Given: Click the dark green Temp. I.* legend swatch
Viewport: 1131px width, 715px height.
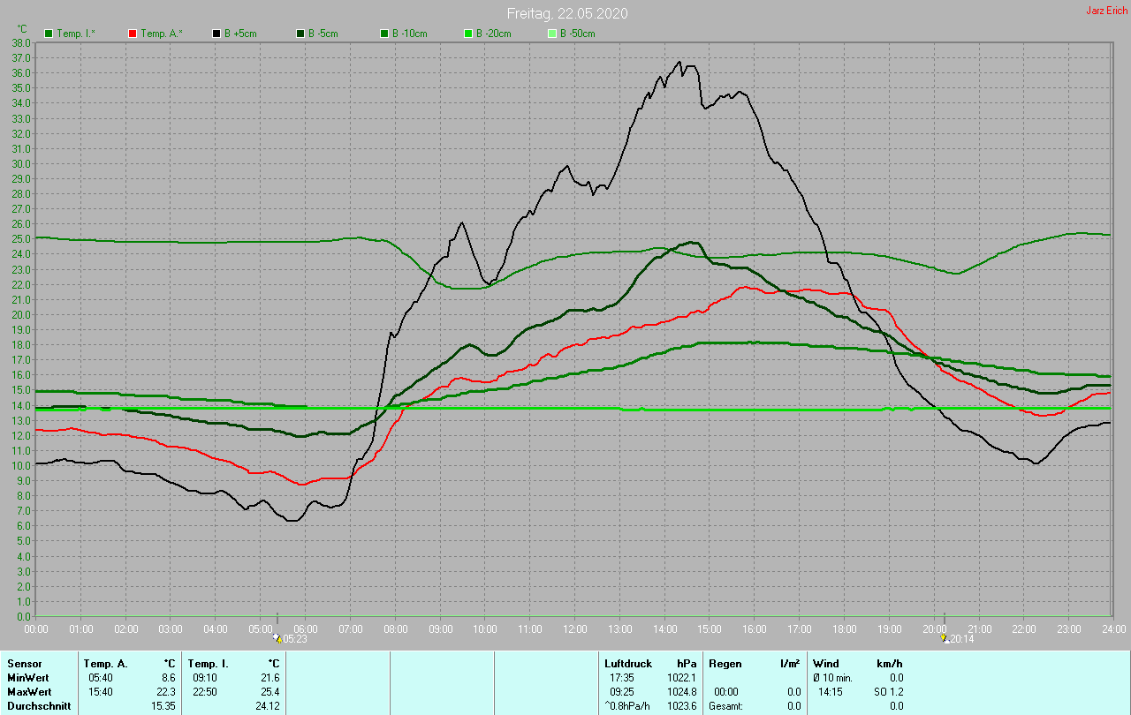Looking at the screenshot, I should [x=49, y=34].
